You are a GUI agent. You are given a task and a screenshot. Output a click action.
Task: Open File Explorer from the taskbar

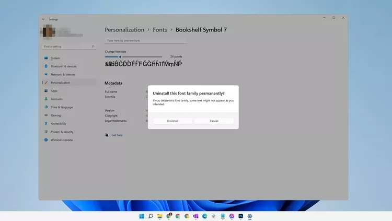click(x=160, y=216)
